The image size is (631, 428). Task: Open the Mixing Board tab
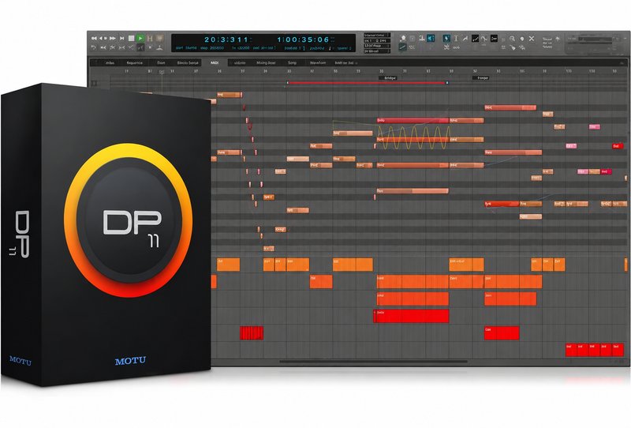(x=266, y=63)
